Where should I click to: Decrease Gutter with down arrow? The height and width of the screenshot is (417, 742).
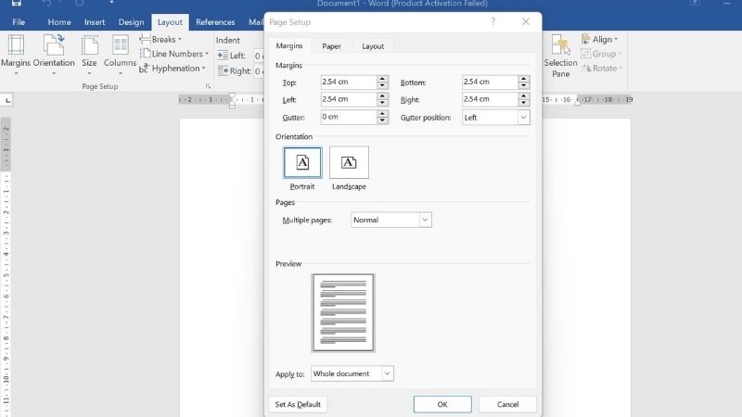pos(382,120)
